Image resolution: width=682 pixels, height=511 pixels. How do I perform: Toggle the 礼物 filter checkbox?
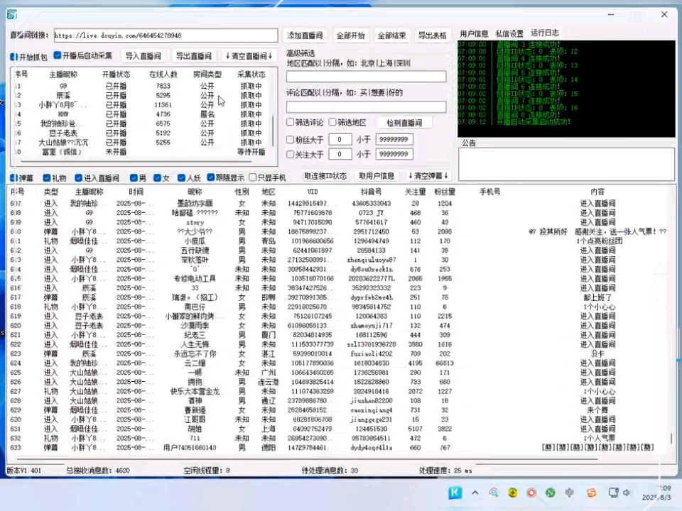(47, 177)
